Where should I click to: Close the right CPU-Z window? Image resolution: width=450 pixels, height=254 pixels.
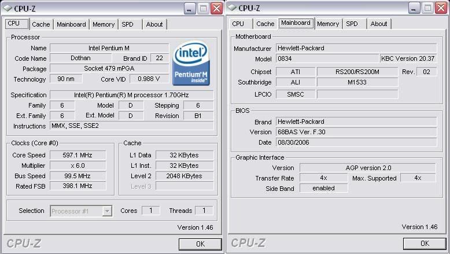441,8
